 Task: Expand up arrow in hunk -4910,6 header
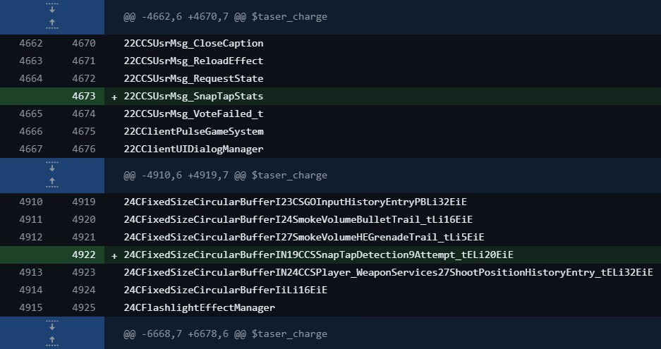click(52, 183)
